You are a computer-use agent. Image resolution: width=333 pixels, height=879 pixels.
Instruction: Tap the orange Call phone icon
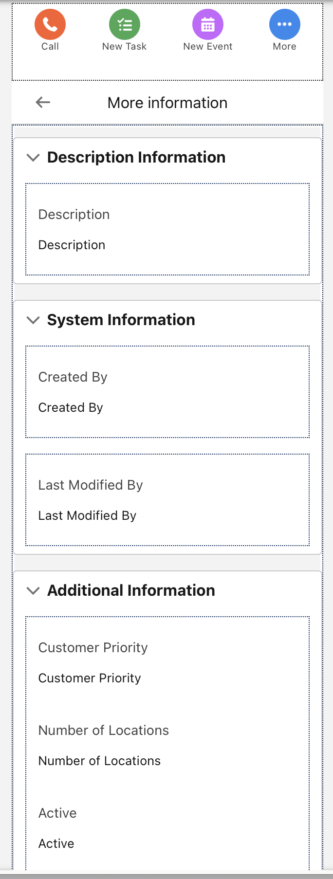click(x=50, y=24)
